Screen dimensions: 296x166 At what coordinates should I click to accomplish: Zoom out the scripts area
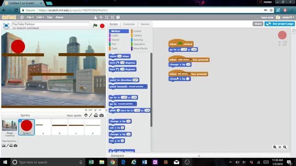(275, 147)
